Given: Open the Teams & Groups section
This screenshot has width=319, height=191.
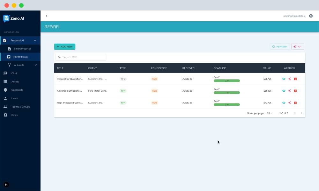Looking at the screenshot, I should [x=20, y=107].
